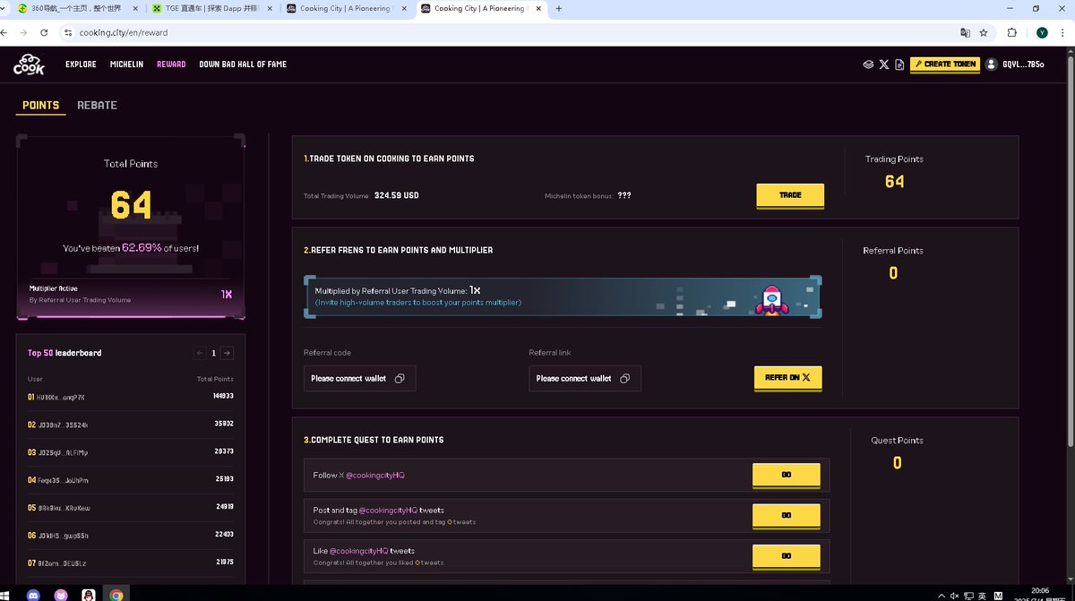
Task: Close the active Cooking City tab
Action: pos(538,8)
